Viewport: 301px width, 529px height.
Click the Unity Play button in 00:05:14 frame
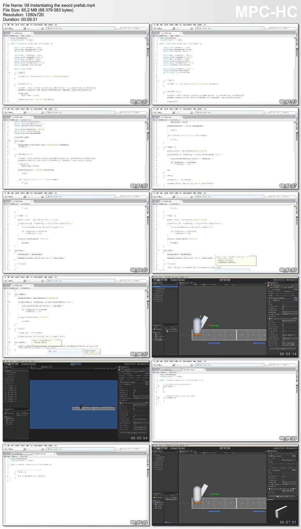tap(221, 280)
